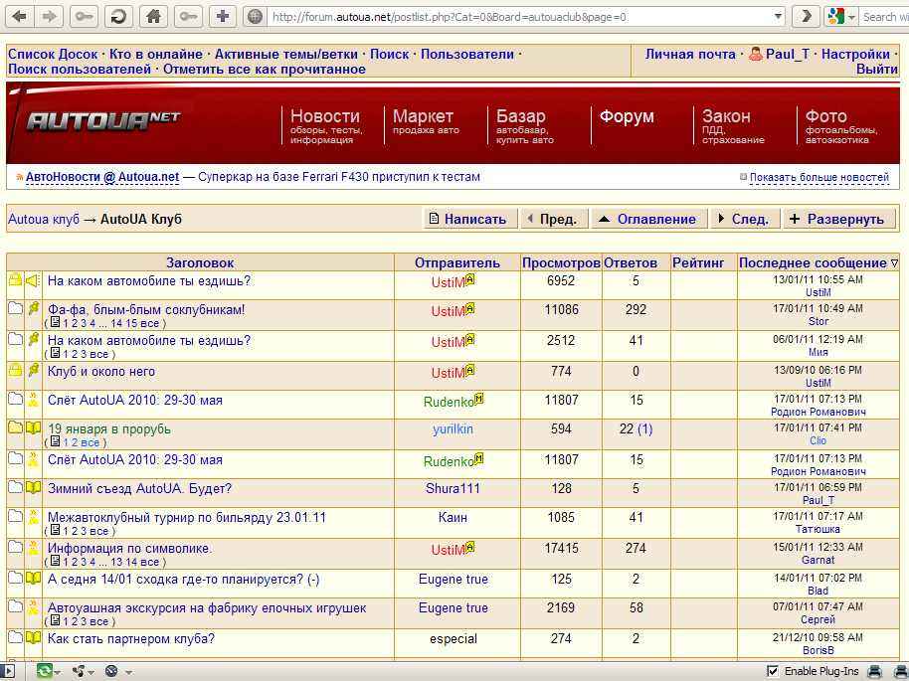Click the printer icon in status bar
The image size is (909, 681).
click(x=875, y=671)
